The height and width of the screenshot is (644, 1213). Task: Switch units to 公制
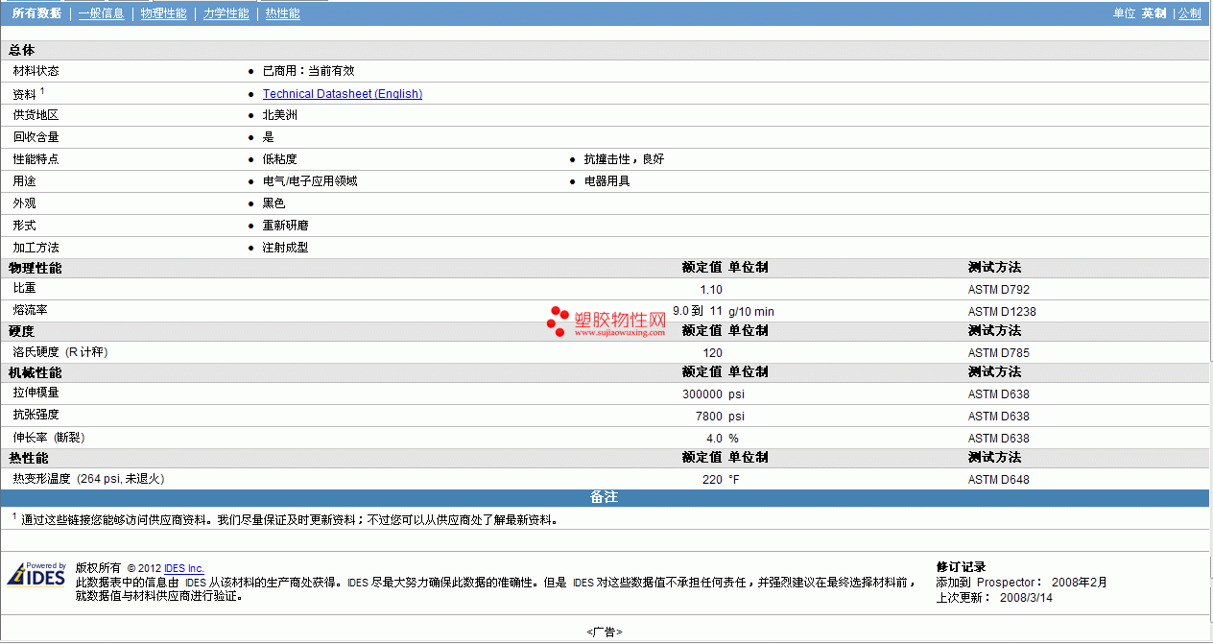tap(1189, 13)
